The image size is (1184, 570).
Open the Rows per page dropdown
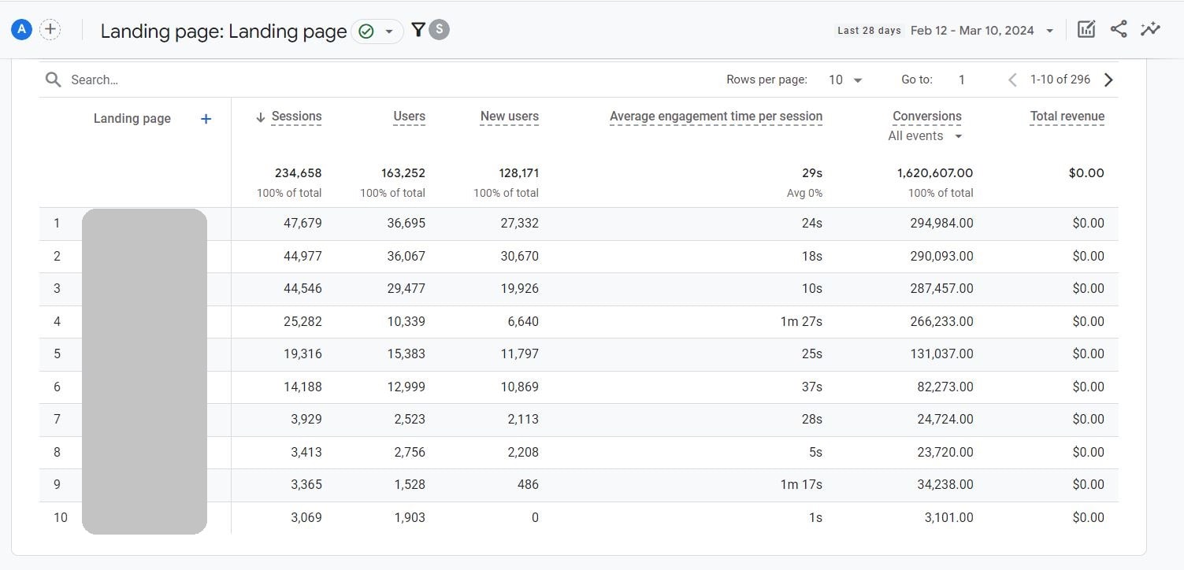click(845, 80)
